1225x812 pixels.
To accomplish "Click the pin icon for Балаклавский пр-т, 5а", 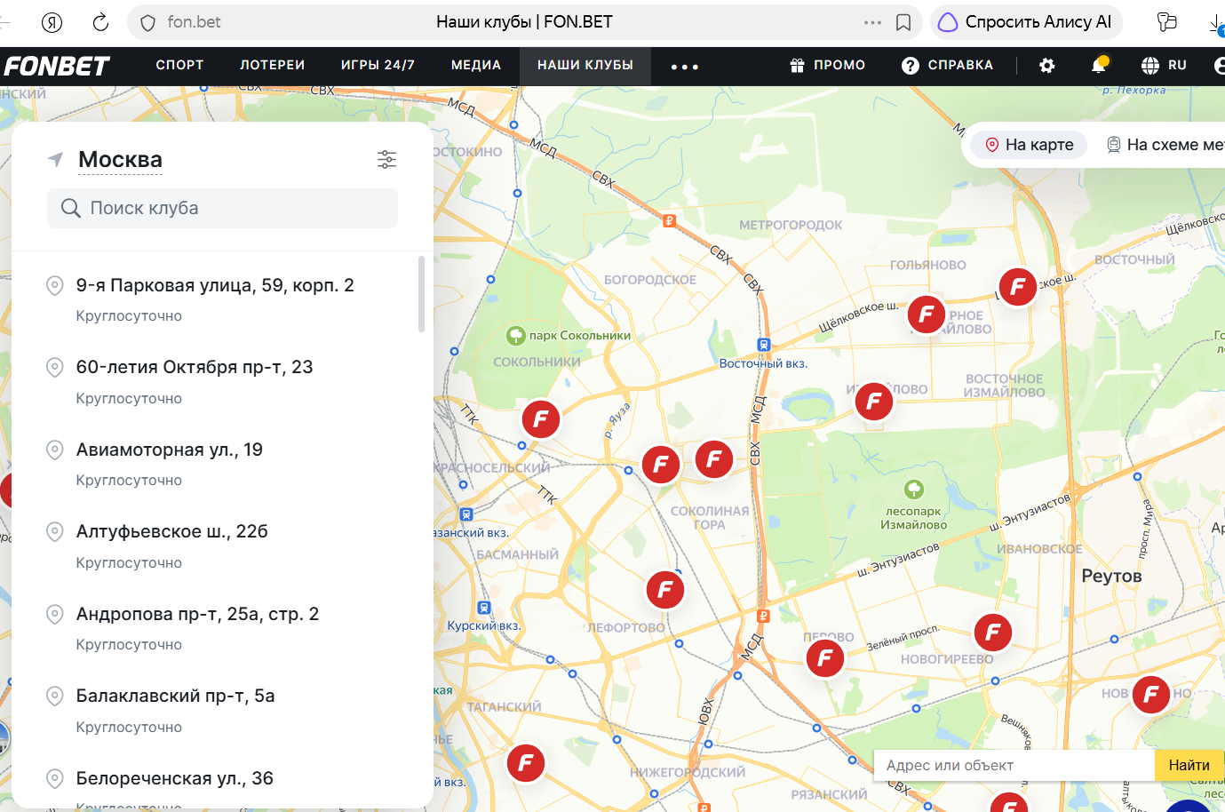I will [55, 696].
